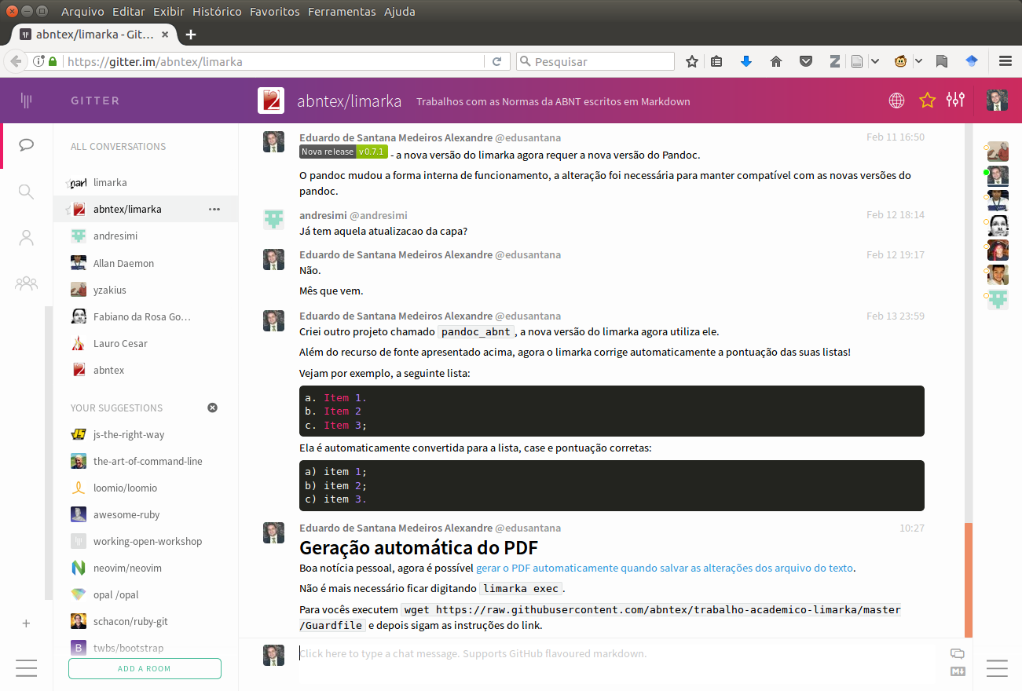Open the yzakius conversation
1022x691 pixels.
[x=145, y=290]
